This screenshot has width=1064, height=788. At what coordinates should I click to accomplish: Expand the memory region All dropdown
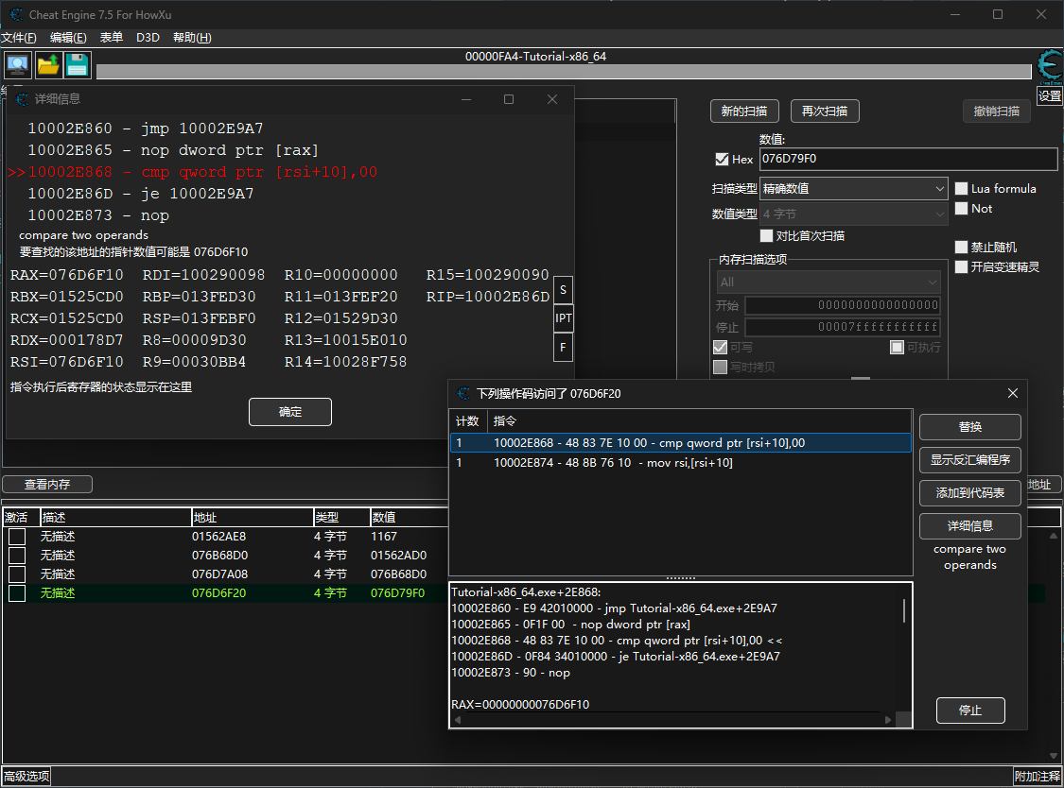click(x=828, y=283)
